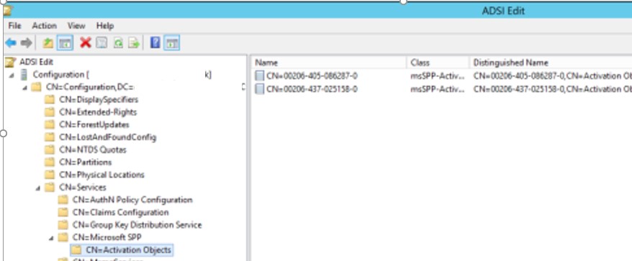
Task: Click Class cell of 00206-405-086287-0 row
Action: (x=438, y=75)
